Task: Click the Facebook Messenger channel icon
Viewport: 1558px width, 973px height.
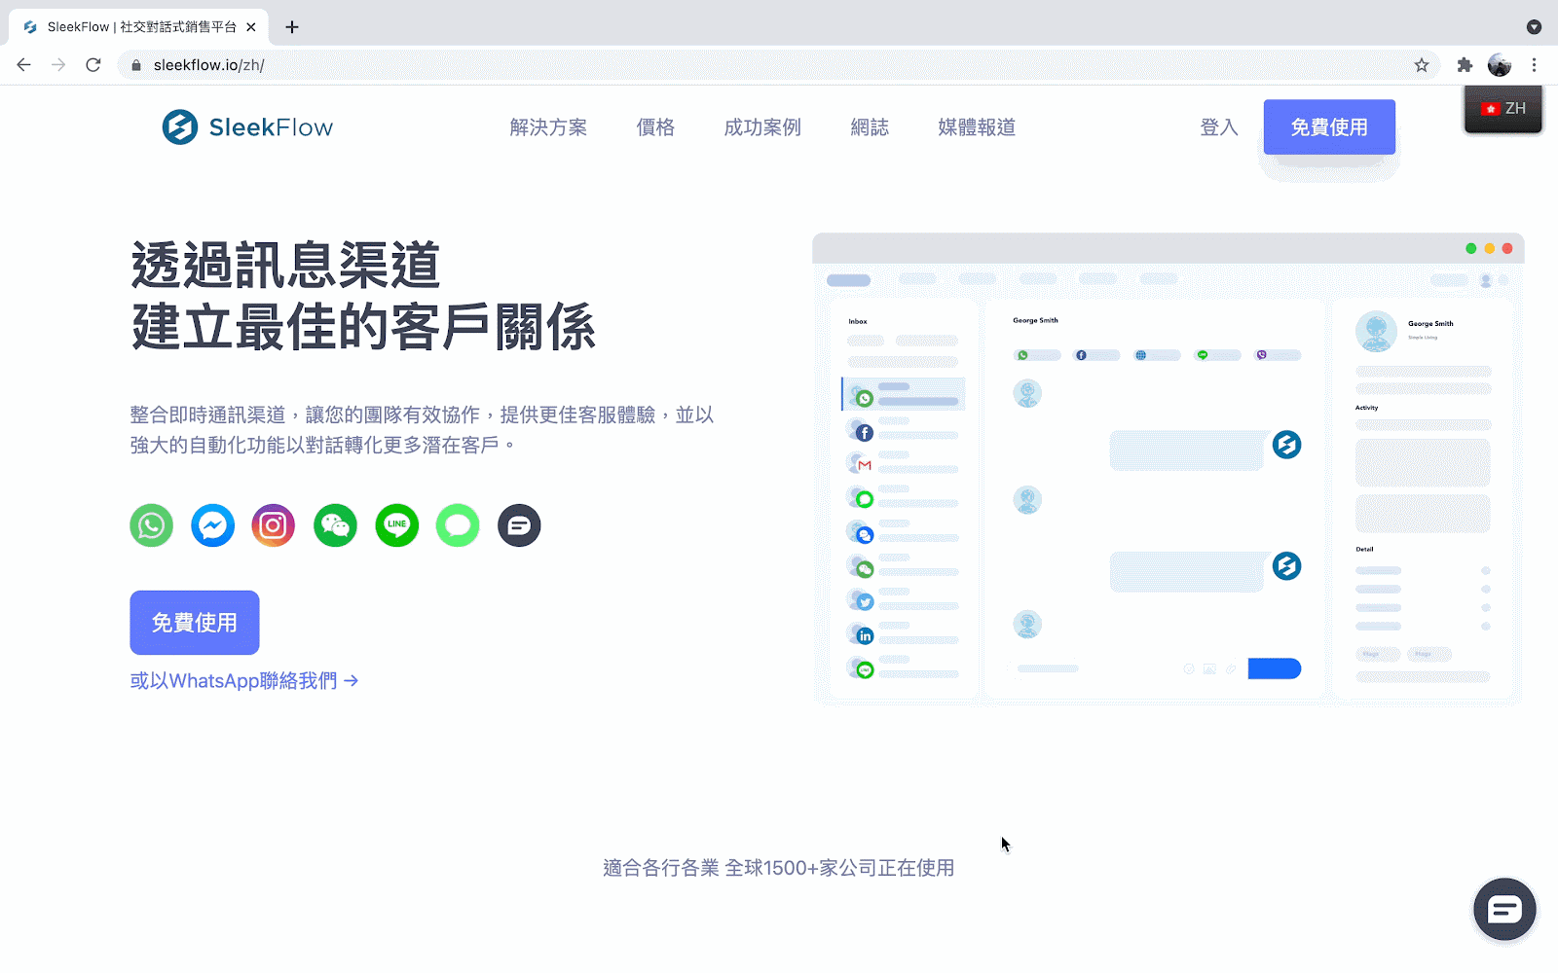Action: 212,525
